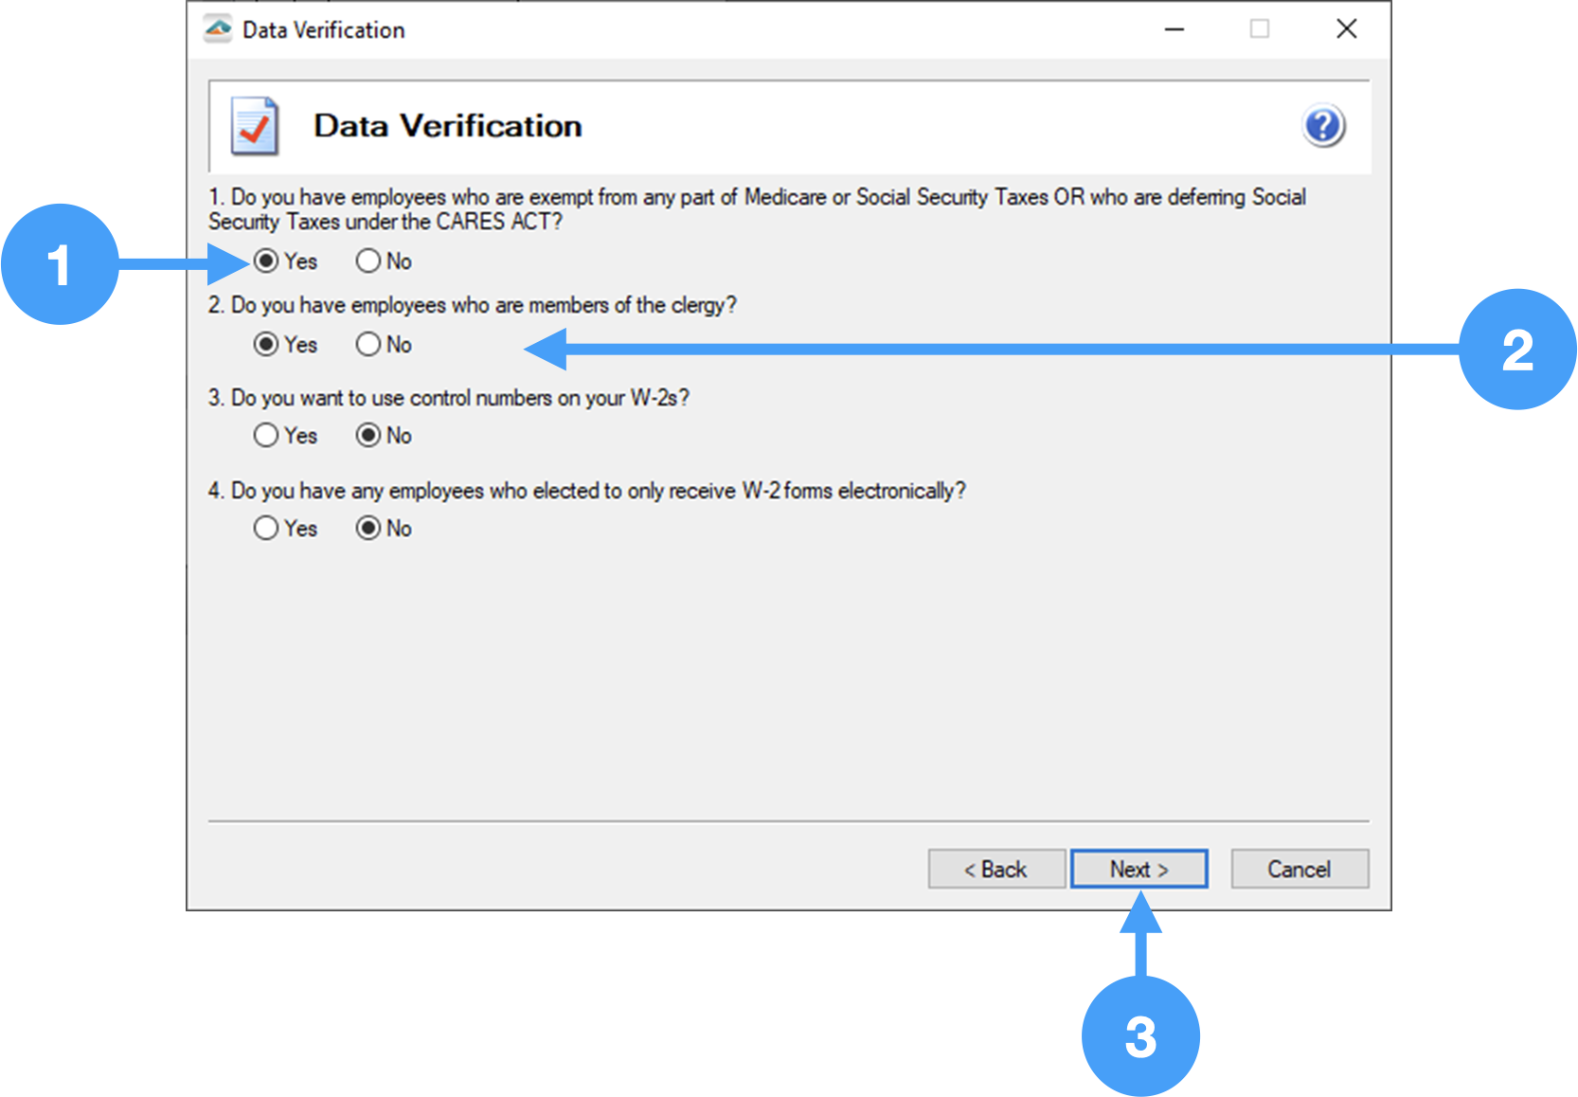Click the disabled maximize window button
The width and height of the screenshot is (1578, 1097).
(x=1260, y=29)
